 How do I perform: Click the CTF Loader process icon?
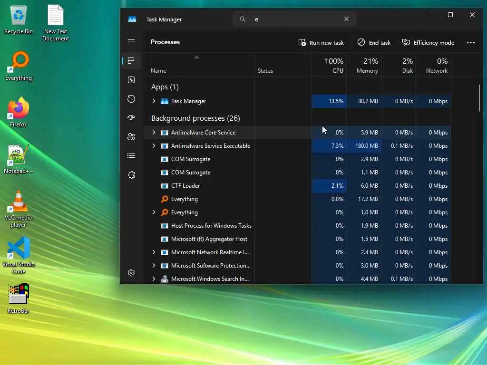[x=164, y=186]
